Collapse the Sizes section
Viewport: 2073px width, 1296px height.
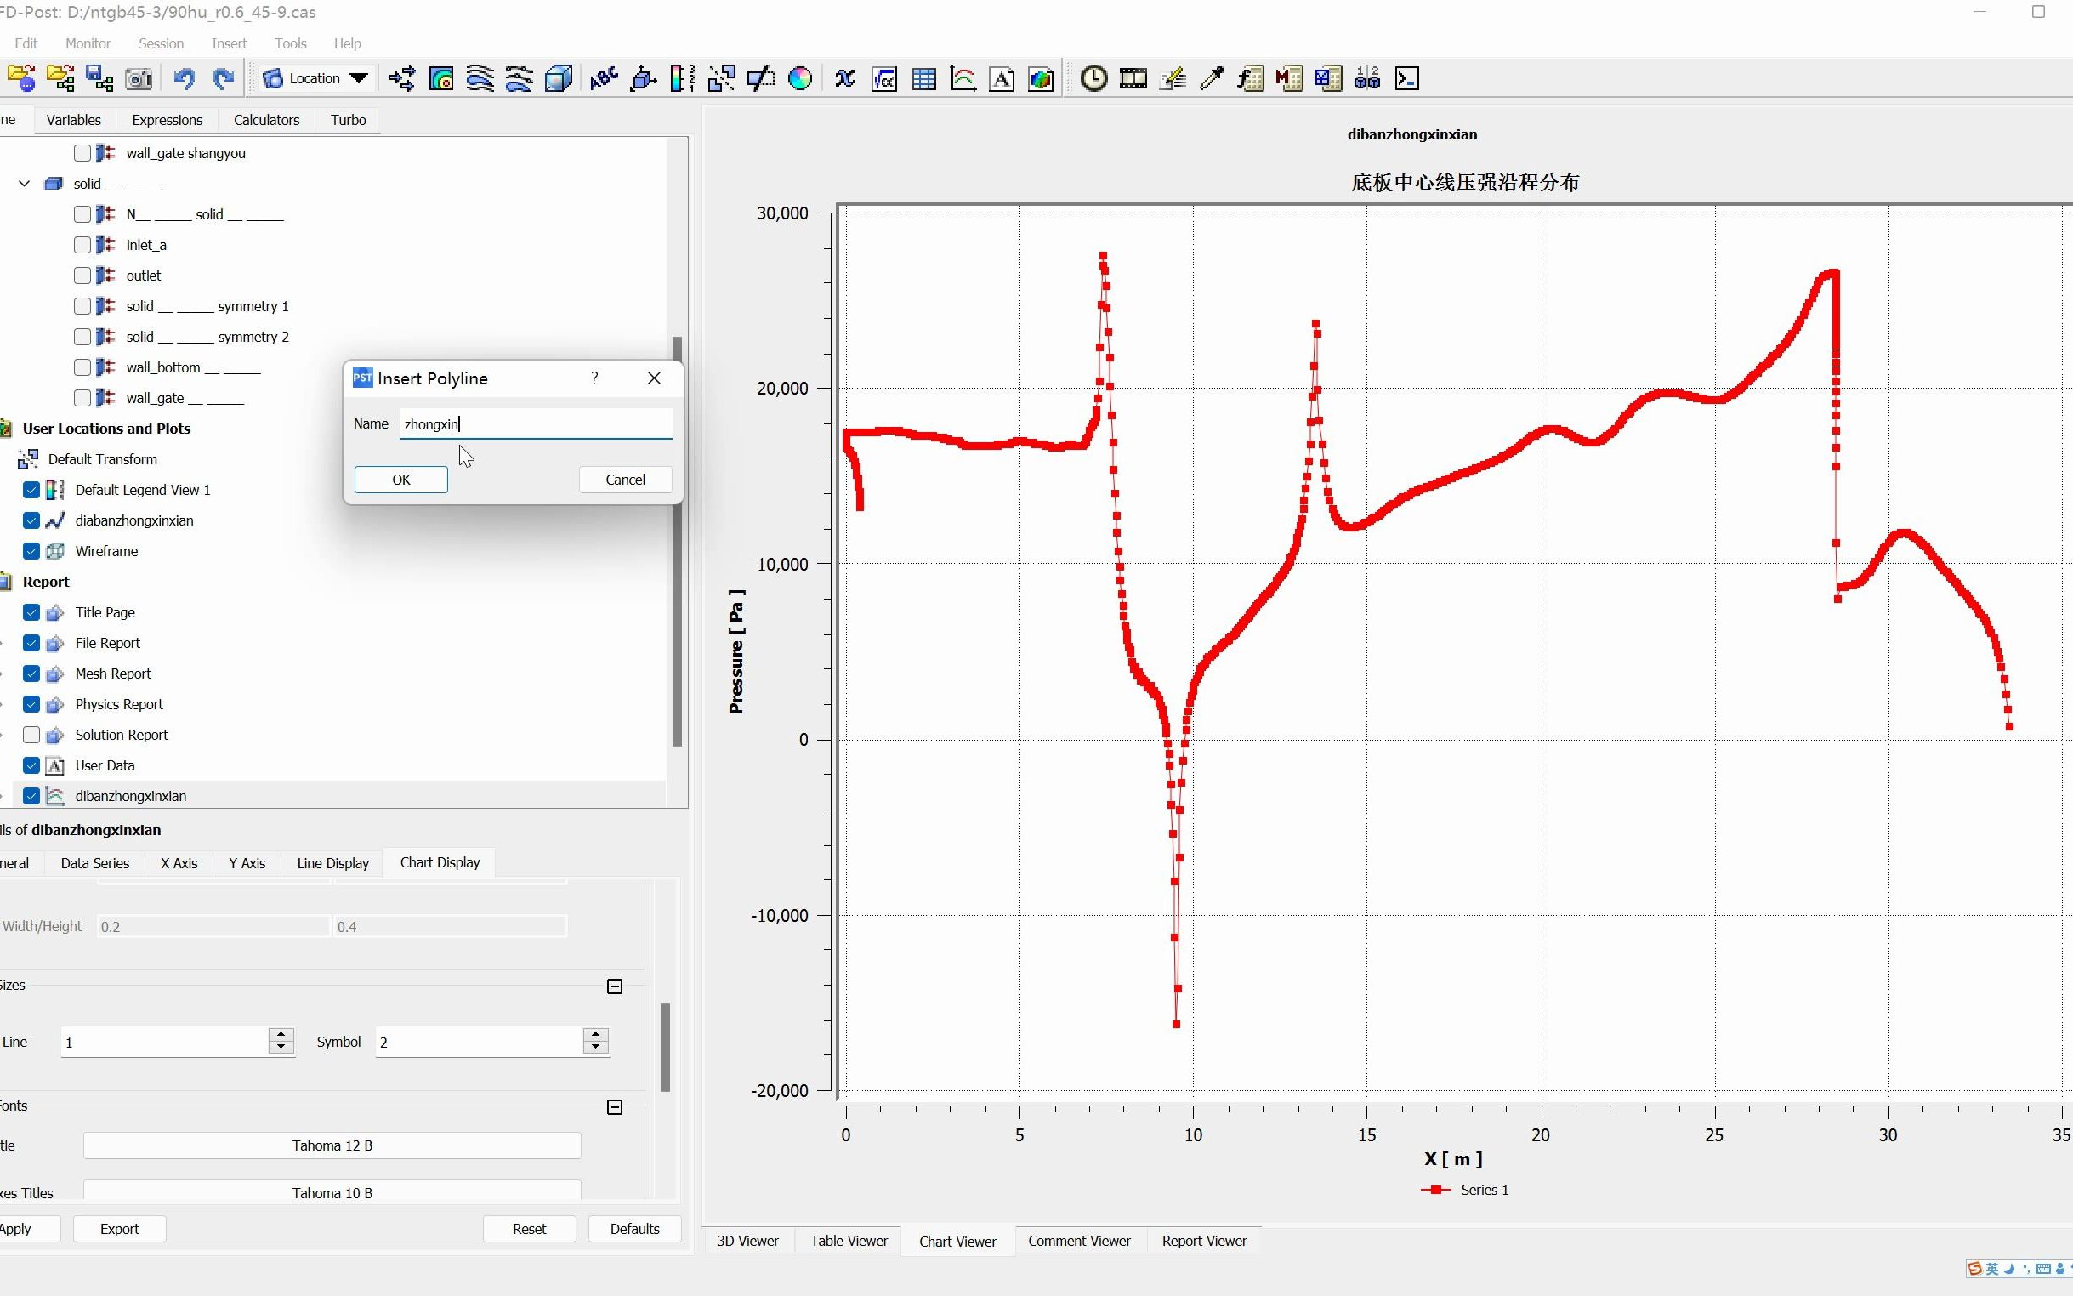[x=615, y=986]
